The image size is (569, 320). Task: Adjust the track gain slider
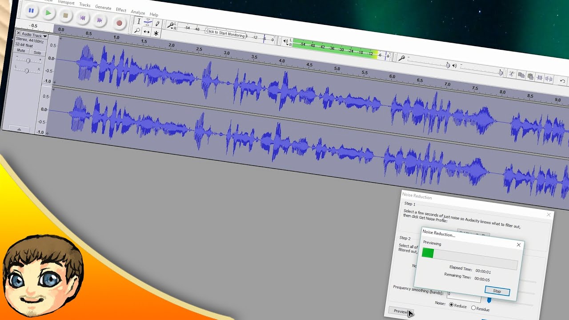28,60
